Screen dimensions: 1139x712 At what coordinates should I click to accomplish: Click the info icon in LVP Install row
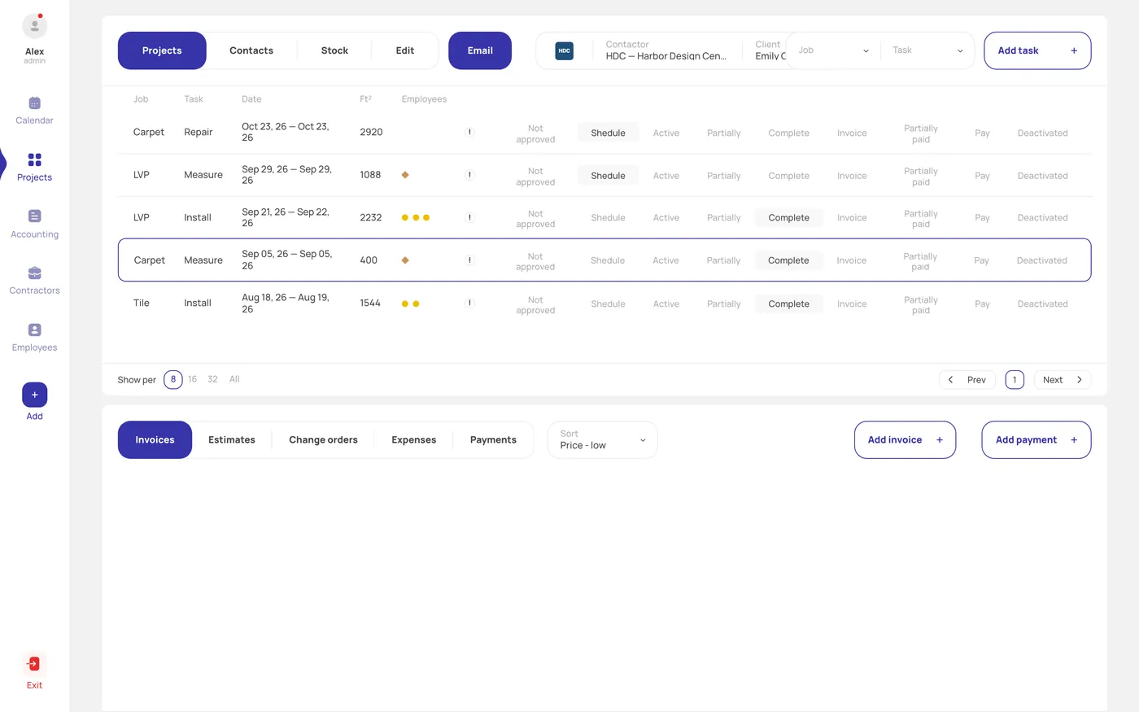[x=469, y=217]
